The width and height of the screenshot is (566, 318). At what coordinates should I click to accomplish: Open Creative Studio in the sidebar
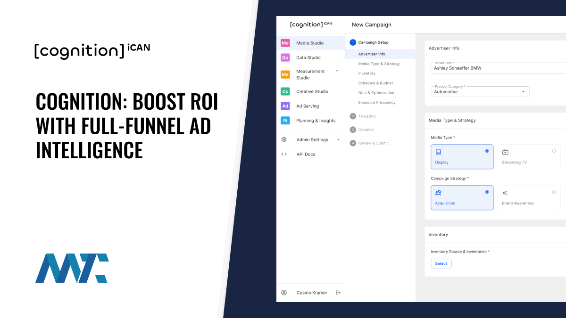click(312, 91)
